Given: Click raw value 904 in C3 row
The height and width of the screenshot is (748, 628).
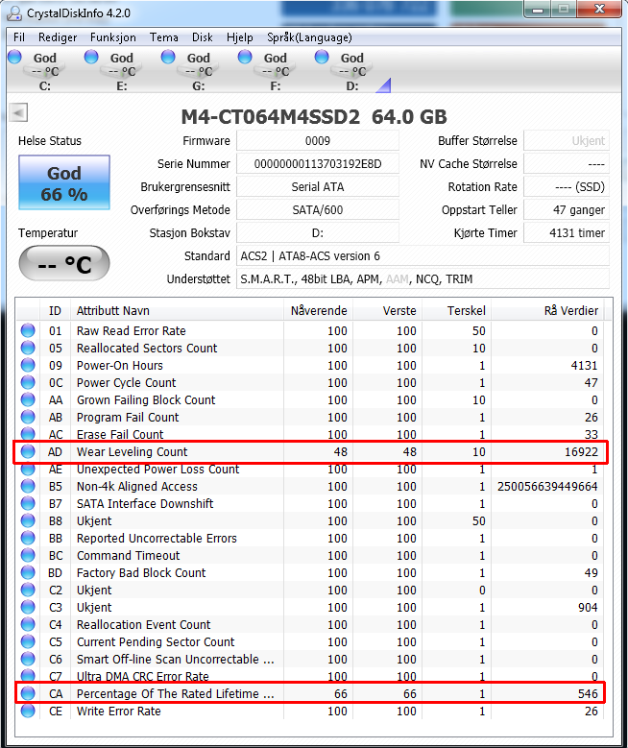Looking at the screenshot, I should tap(588, 607).
